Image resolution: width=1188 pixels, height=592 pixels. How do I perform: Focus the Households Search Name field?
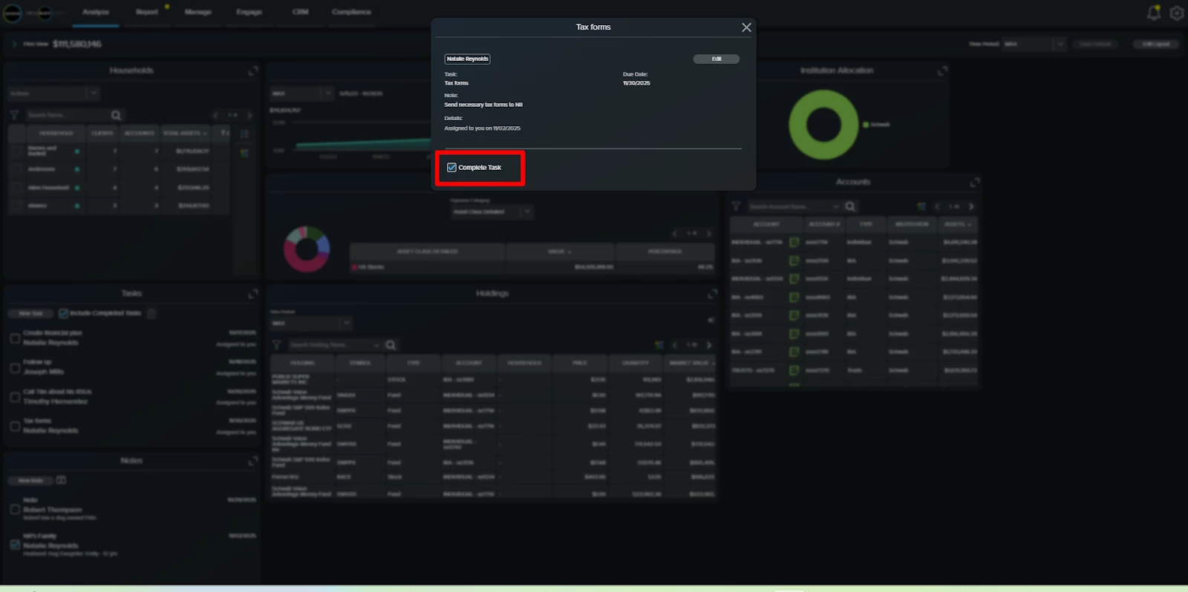67,115
